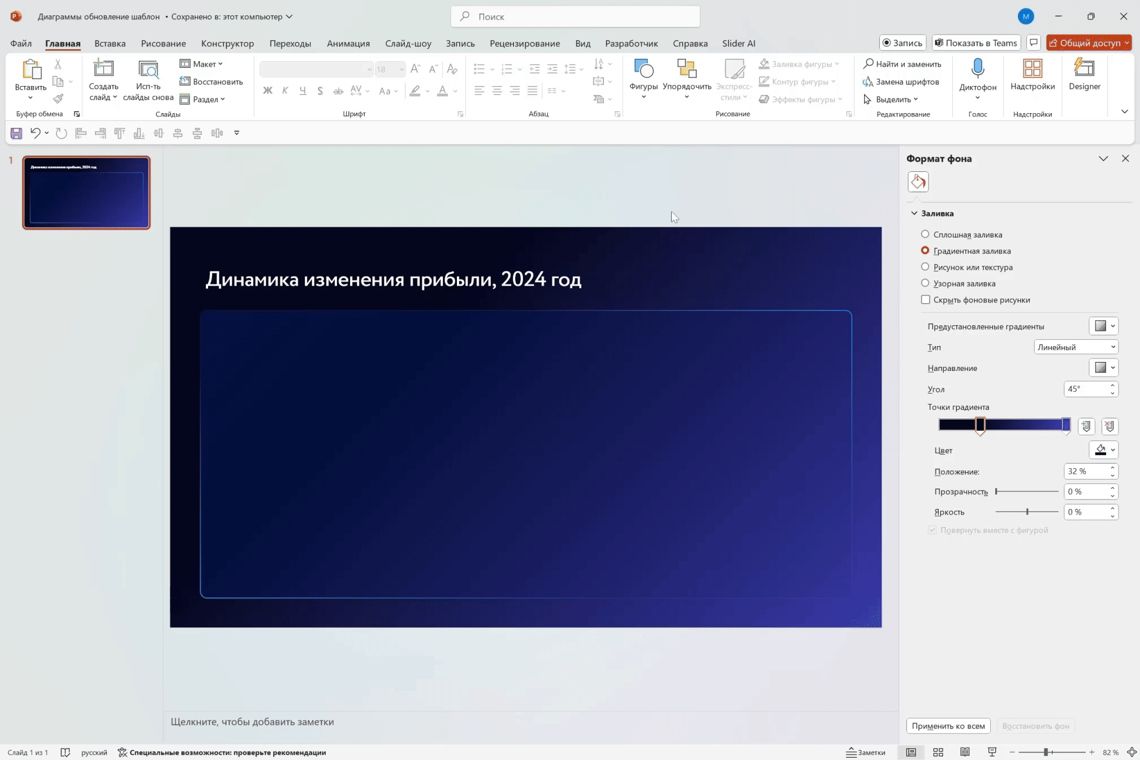Screen dimensions: 1140x760
Task: Check the hide background graphics box
Action: point(925,300)
